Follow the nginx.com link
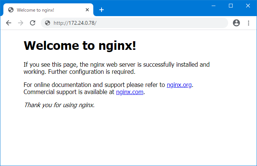This screenshot has height=166, width=257. pos(130,92)
